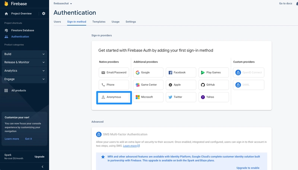This screenshot has height=170, width=298.
Task: Click the Native providers heading
Action: (x=109, y=62)
